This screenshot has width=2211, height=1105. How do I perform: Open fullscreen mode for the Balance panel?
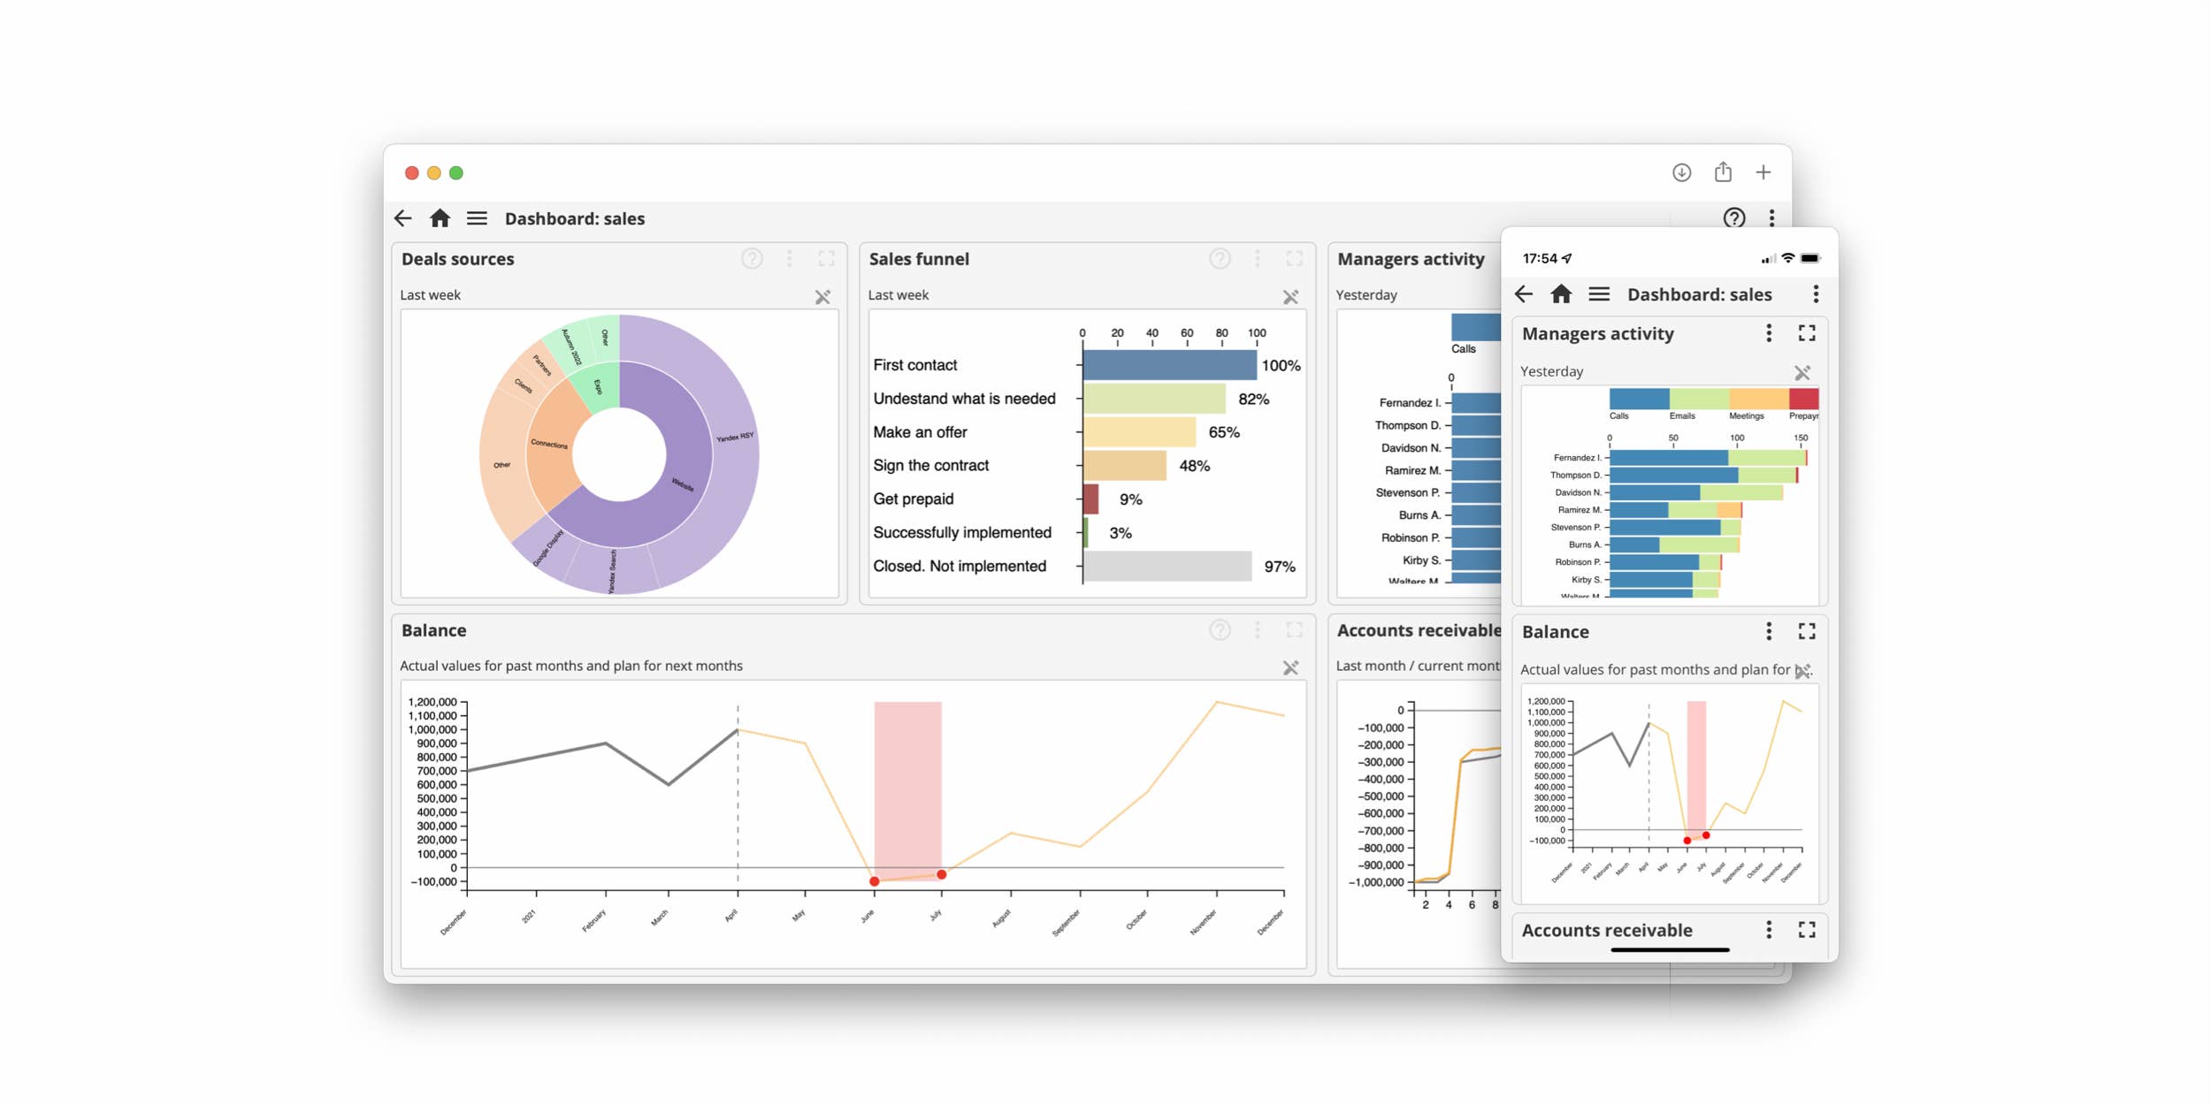(1293, 629)
